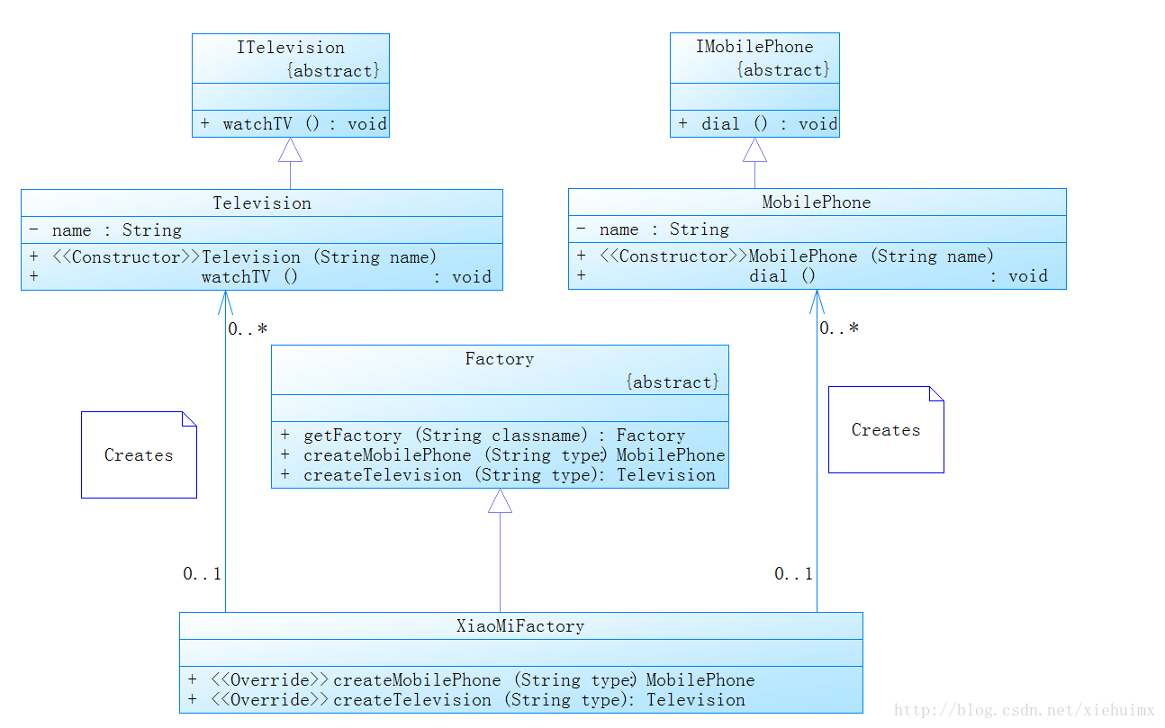Click watchTV () method in the Television class
Viewport: 1165px width, 728px height.
tap(260, 277)
